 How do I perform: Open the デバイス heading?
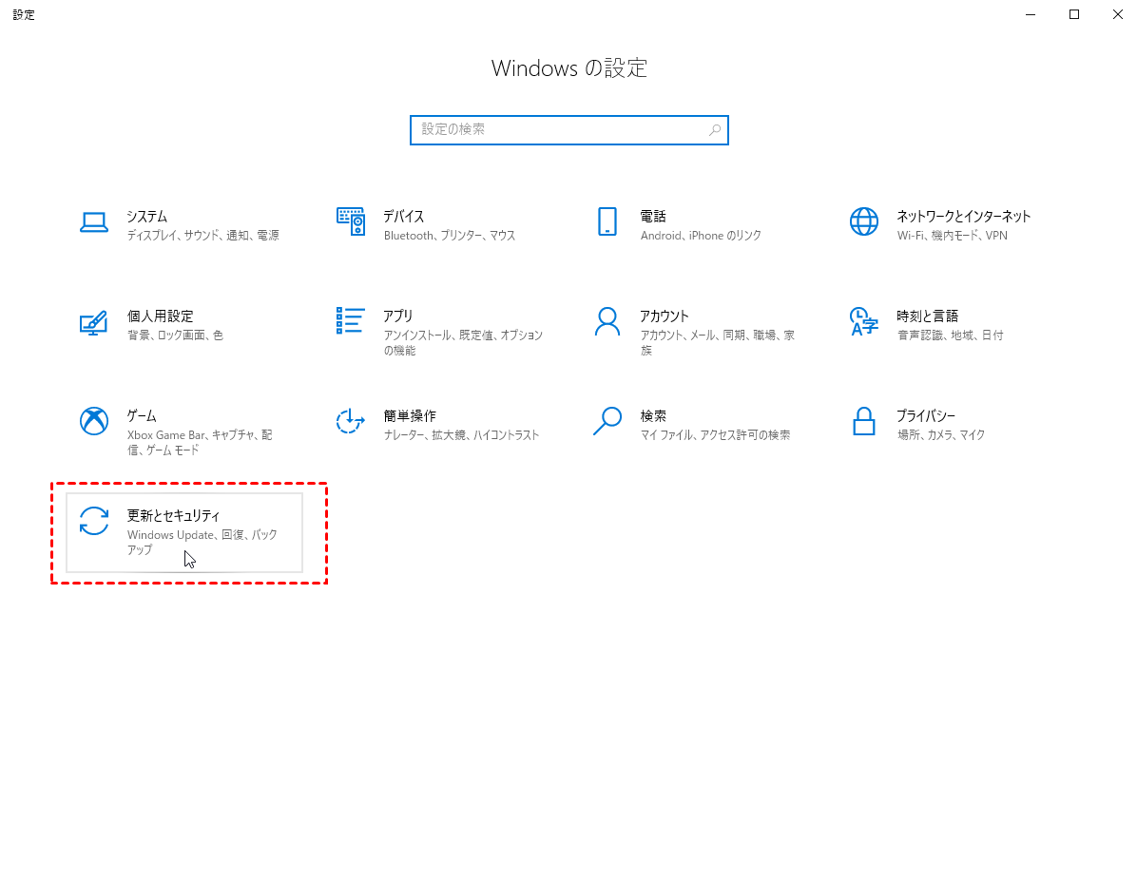pos(404,216)
